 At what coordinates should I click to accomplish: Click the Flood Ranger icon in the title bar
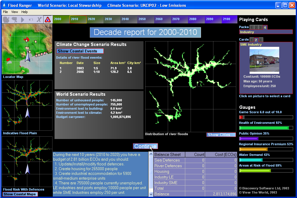point(4,5)
